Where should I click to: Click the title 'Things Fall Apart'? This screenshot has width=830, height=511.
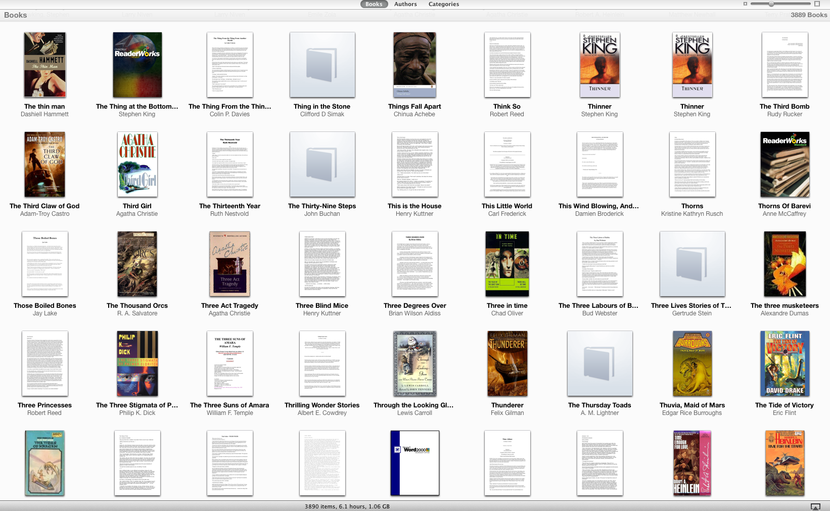414,107
